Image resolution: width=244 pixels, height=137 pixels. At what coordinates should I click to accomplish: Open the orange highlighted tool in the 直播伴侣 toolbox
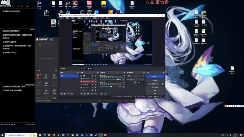click(38, 76)
